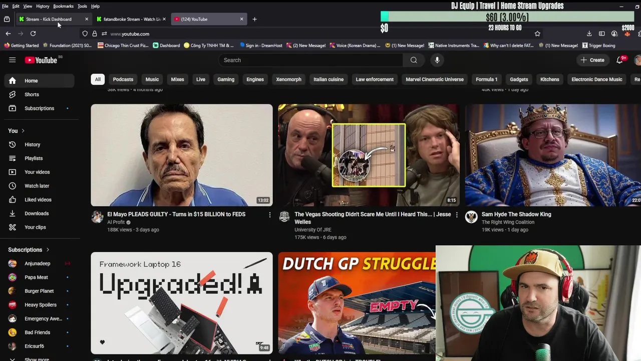Open Your clips in sidebar
641x361 pixels.
point(39,227)
